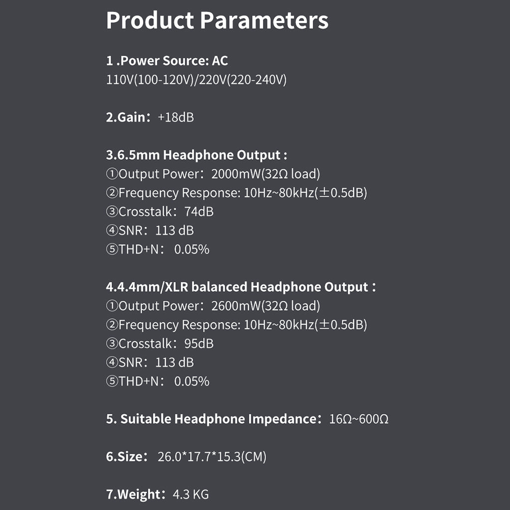Click Frequency Response under balanced output
The width and height of the screenshot is (510, 510).
236,325
